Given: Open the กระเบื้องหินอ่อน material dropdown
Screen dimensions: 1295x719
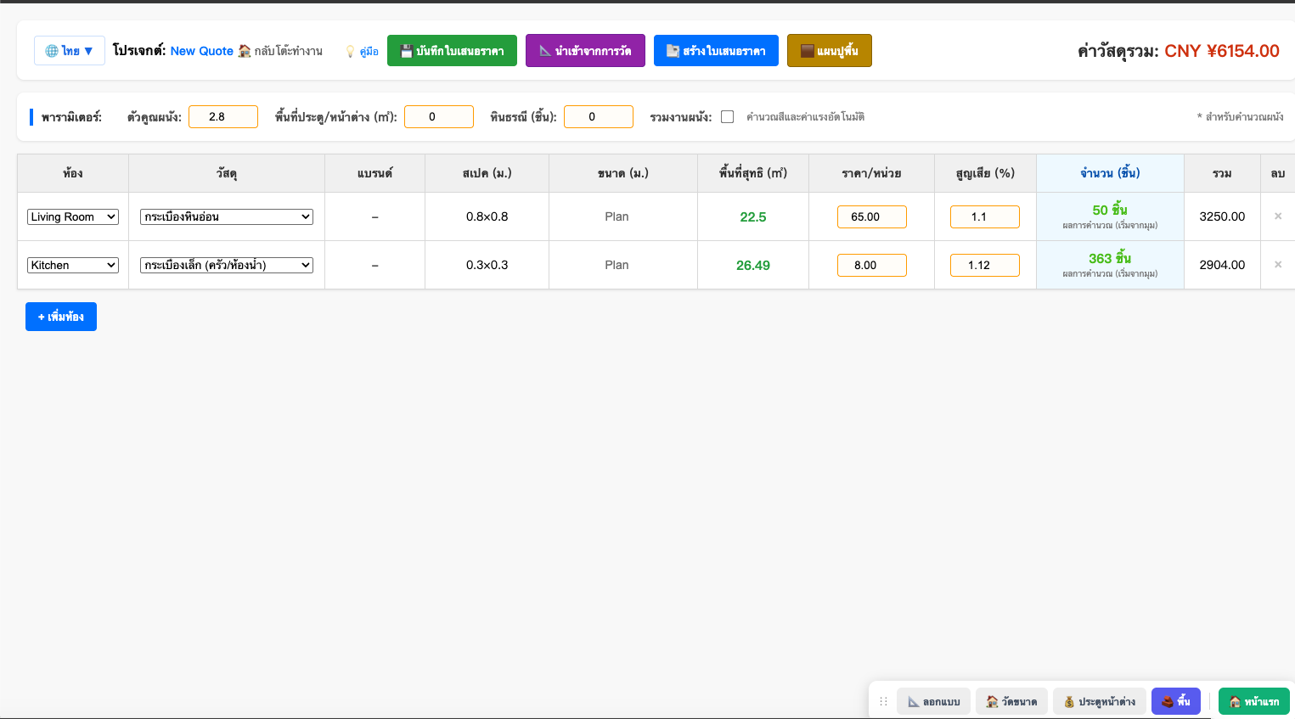Looking at the screenshot, I should pos(227,216).
